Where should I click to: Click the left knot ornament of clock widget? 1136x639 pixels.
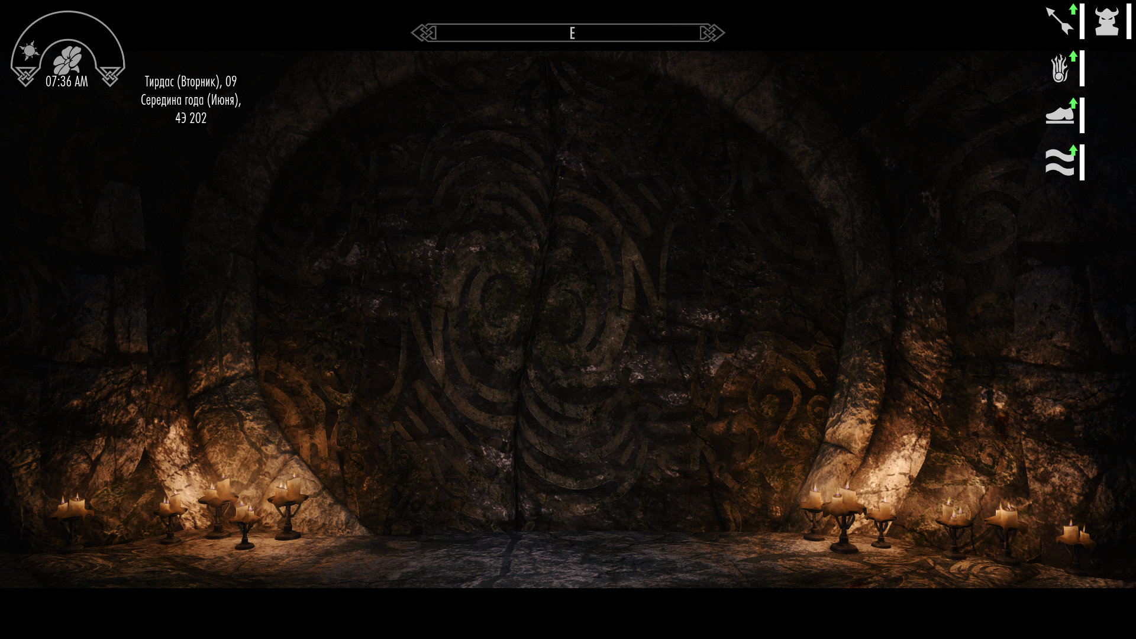(x=25, y=76)
